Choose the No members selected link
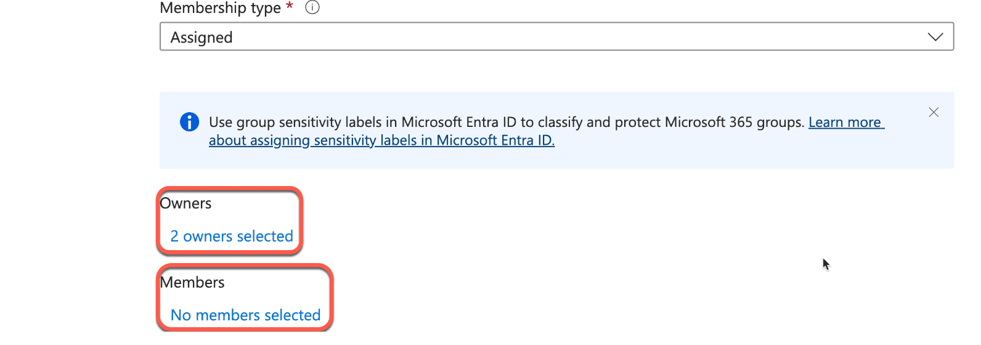 [246, 315]
